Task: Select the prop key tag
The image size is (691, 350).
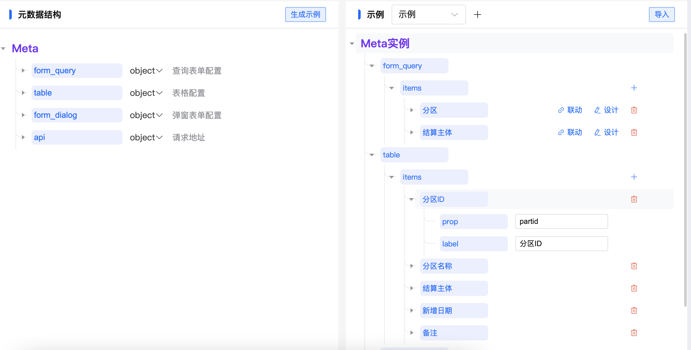Action: (474, 222)
